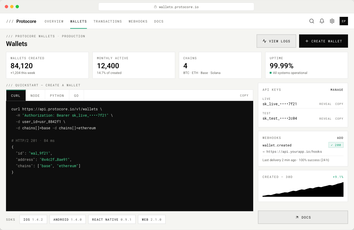Image resolution: width=354 pixels, height=230 pixels.
Task: Click the Wallets Created stat card
Action: [x=47, y=65]
